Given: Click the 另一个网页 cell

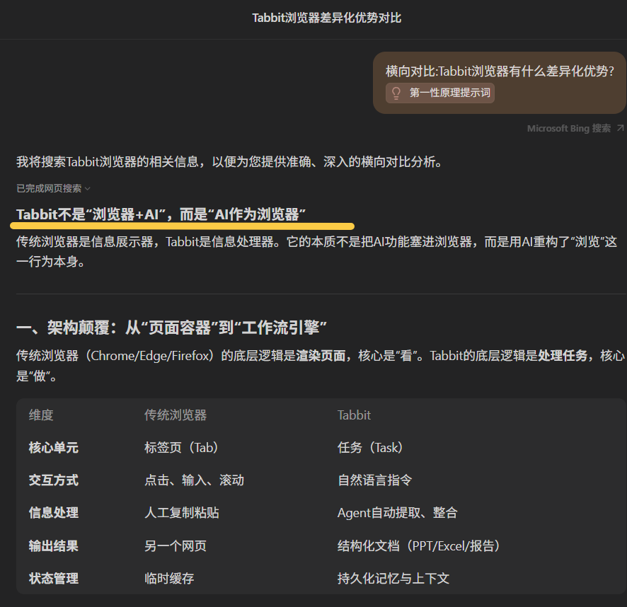Looking at the screenshot, I should (176, 546).
